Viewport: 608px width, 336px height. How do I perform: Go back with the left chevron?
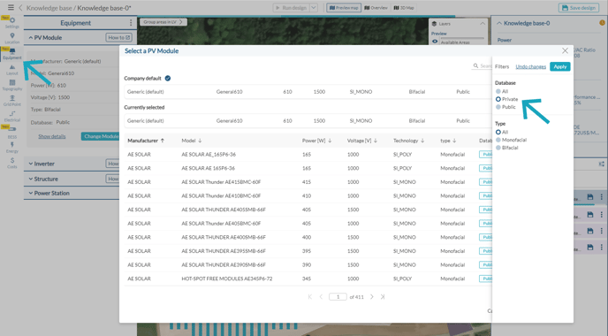click(x=20, y=8)
